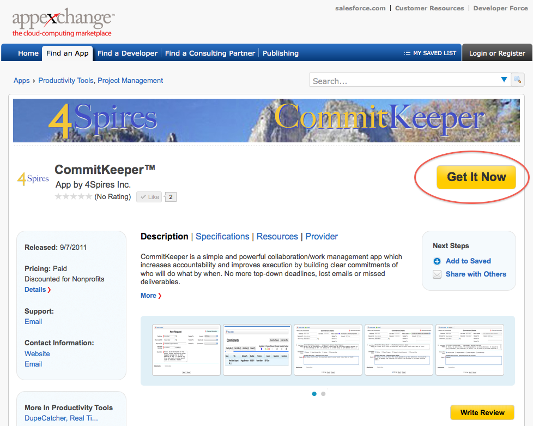Click the Get It Now button

coord(476,177)
